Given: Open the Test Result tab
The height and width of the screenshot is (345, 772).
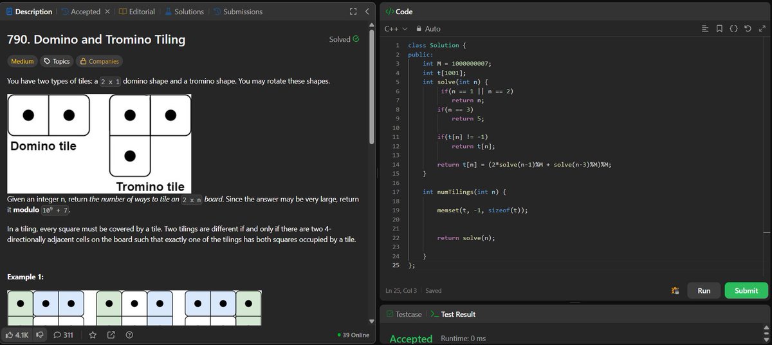Looking at the screenshot, I should click(x=453, y=314).
